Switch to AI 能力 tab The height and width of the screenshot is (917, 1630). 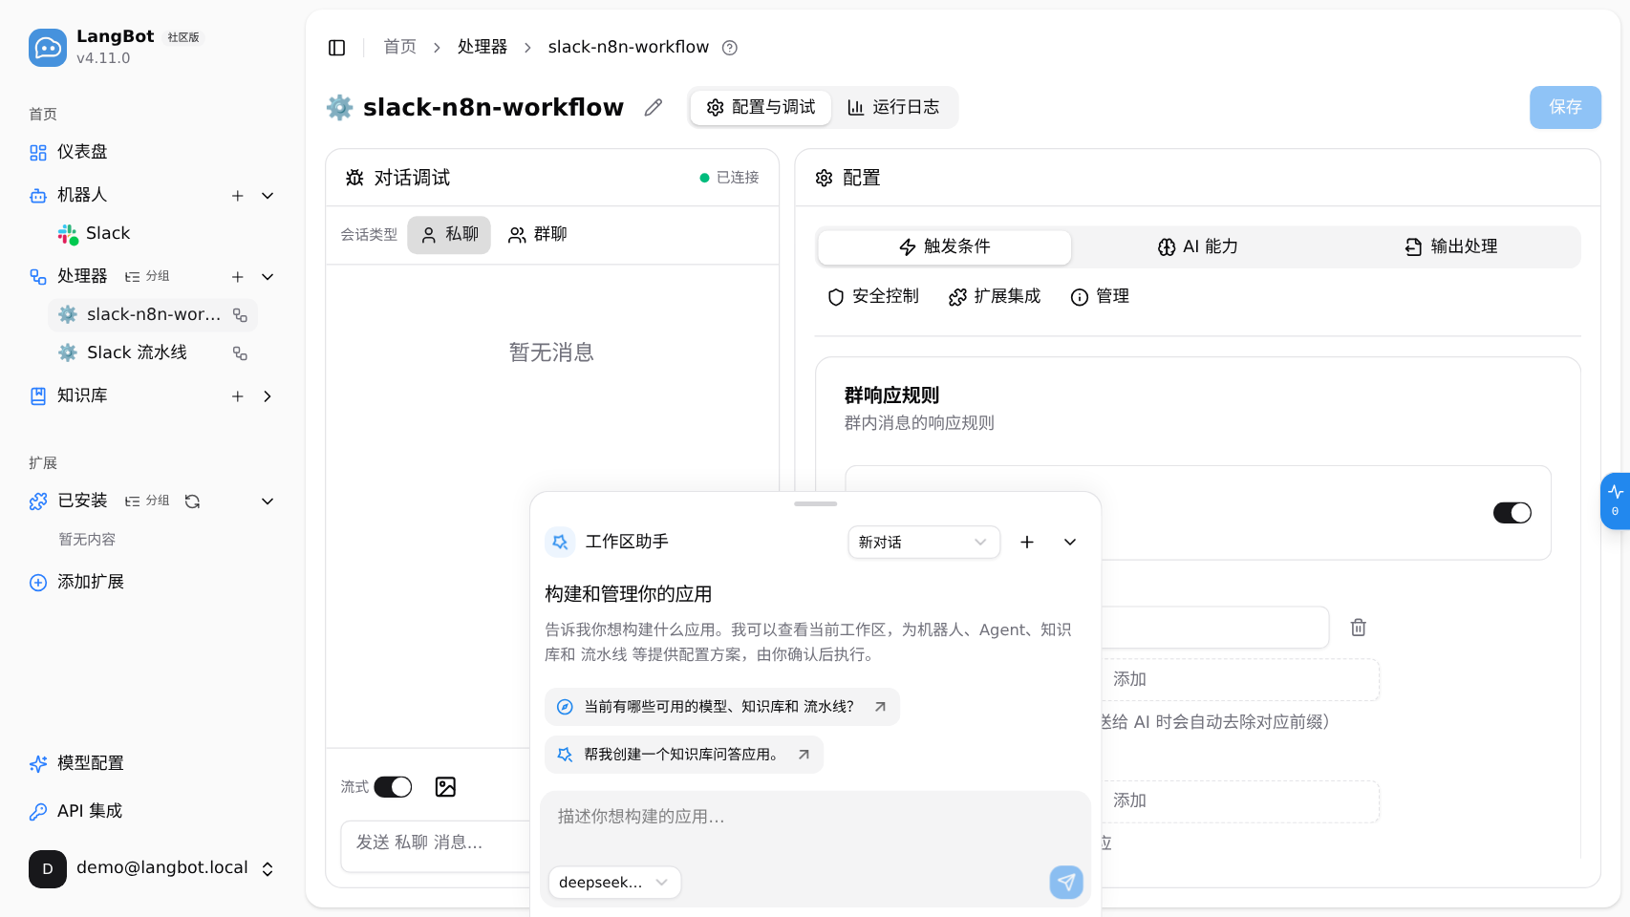[x=1198, y=247]
